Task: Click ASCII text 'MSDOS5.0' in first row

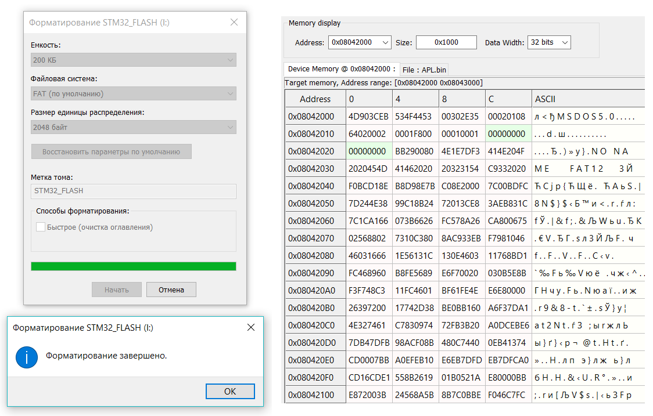Action: [x=586, y=117]
